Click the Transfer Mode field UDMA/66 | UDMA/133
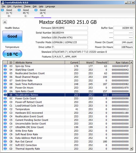The height and width of the screenshot is (153, 136). pyautogui.click(x=70, y=42)
